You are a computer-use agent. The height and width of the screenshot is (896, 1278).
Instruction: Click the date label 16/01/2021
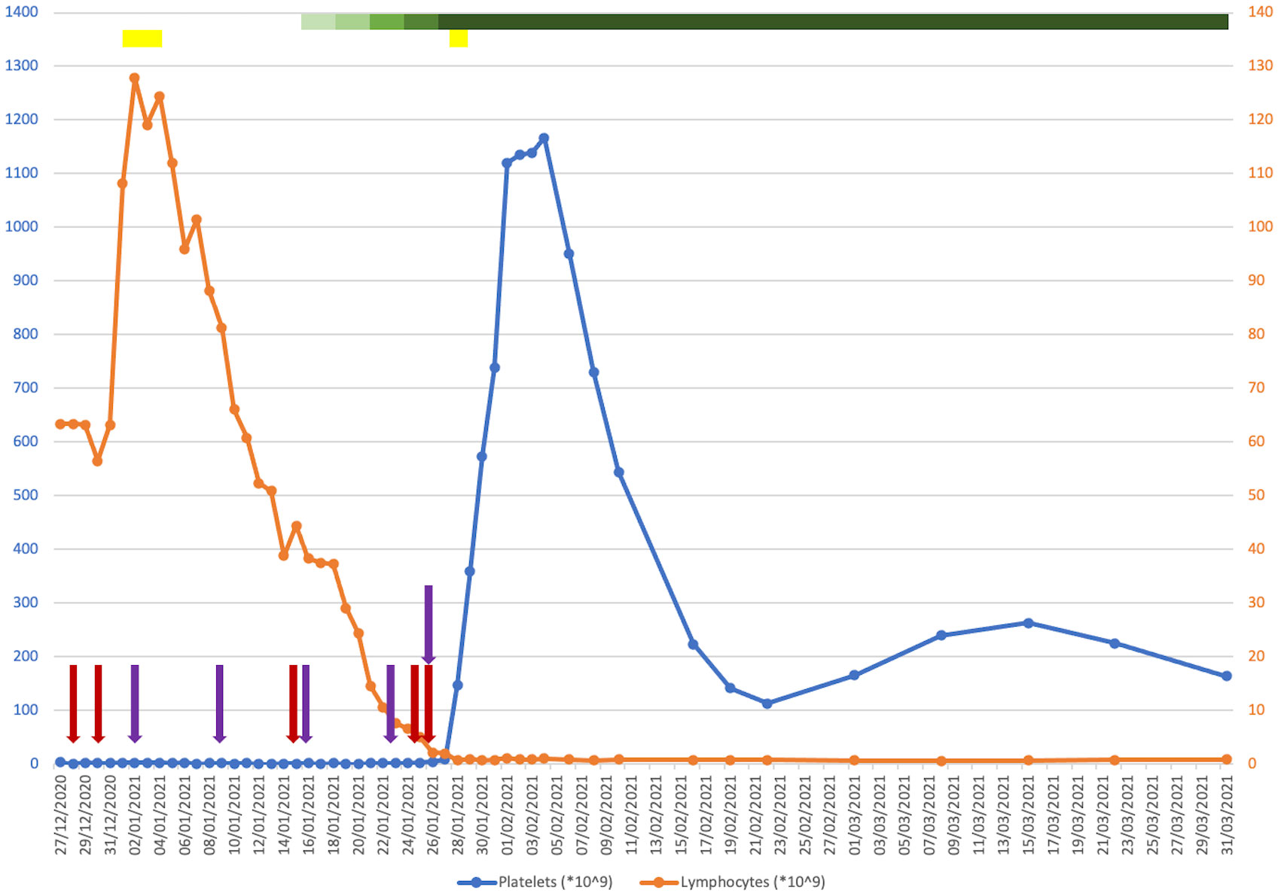[x=309, y=816]
